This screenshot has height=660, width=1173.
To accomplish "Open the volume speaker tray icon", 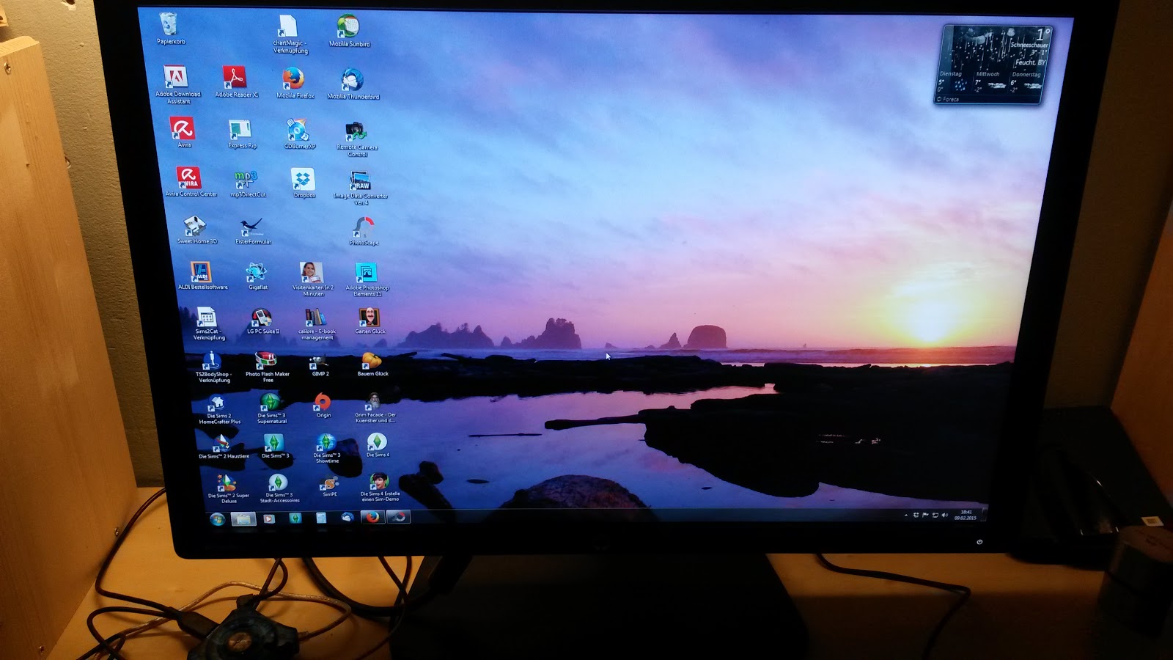I will 944,516.
